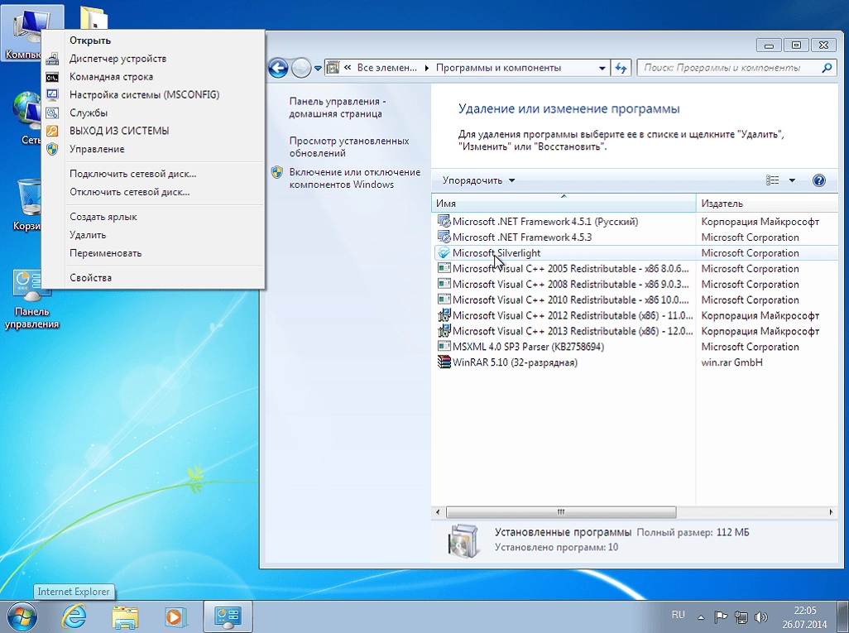Image resolution: width=849 pixels, height=633 pixels.
Task: Click the Services gear menu icon
Action: coord(52,113)
